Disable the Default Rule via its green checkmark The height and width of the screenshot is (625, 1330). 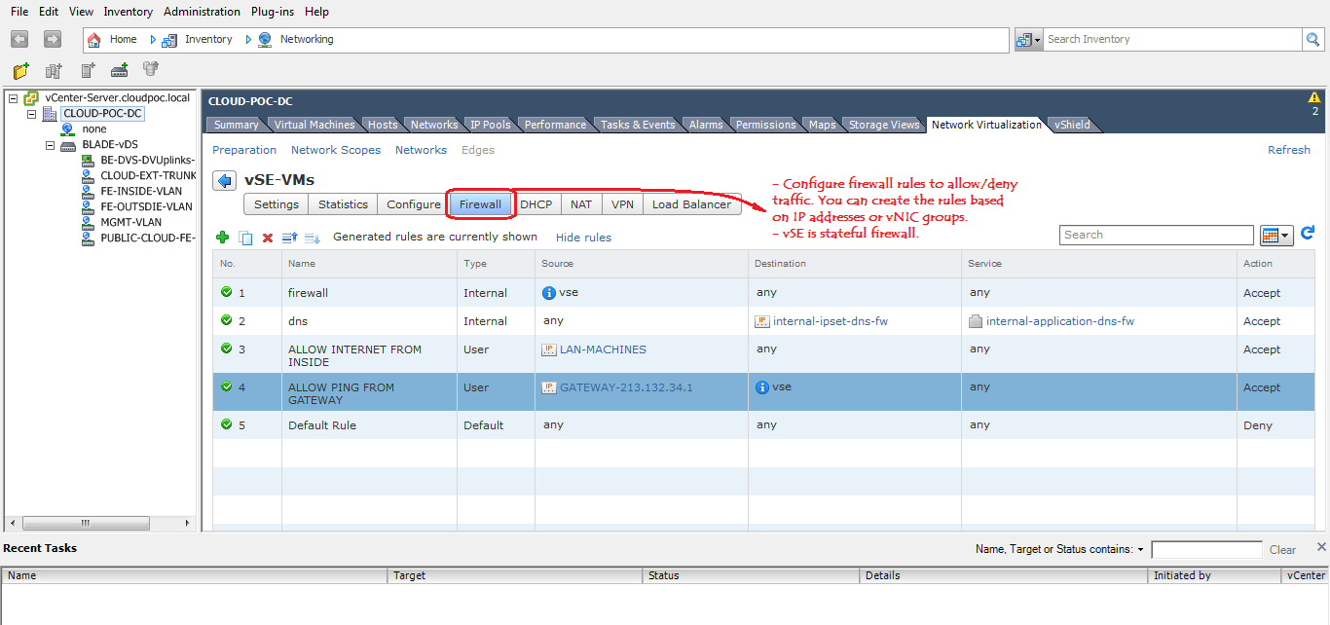[225, 425]
